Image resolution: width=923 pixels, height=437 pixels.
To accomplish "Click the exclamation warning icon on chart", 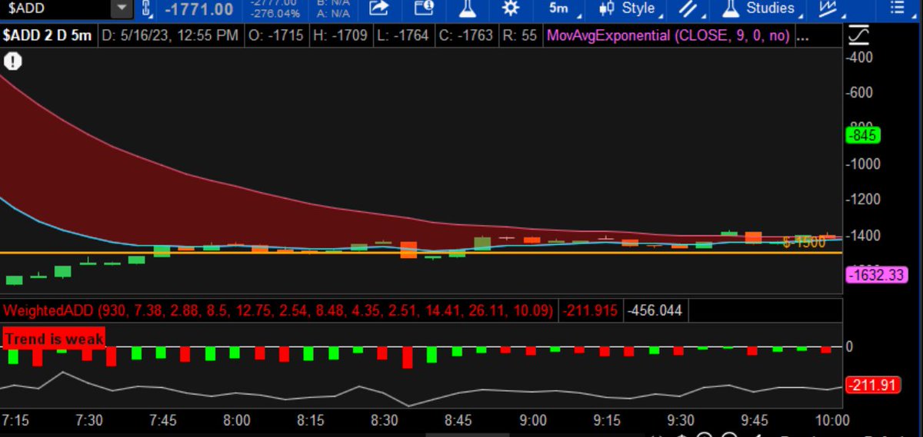I will click(13, 61).
